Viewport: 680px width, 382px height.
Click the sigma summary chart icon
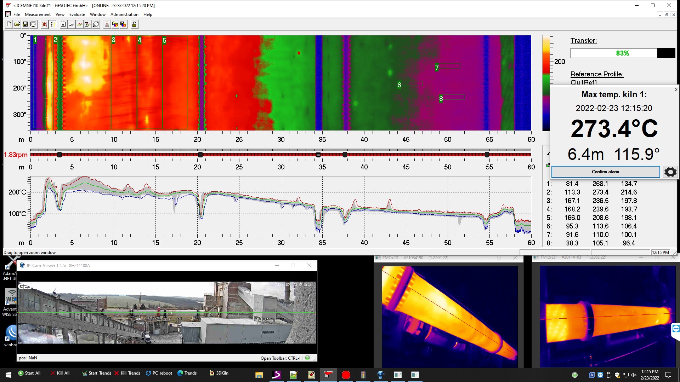87,24
